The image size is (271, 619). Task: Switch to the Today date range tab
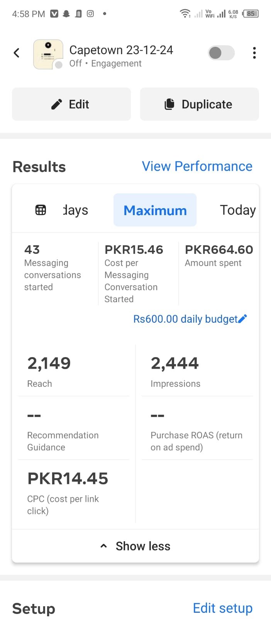(237, 210)
